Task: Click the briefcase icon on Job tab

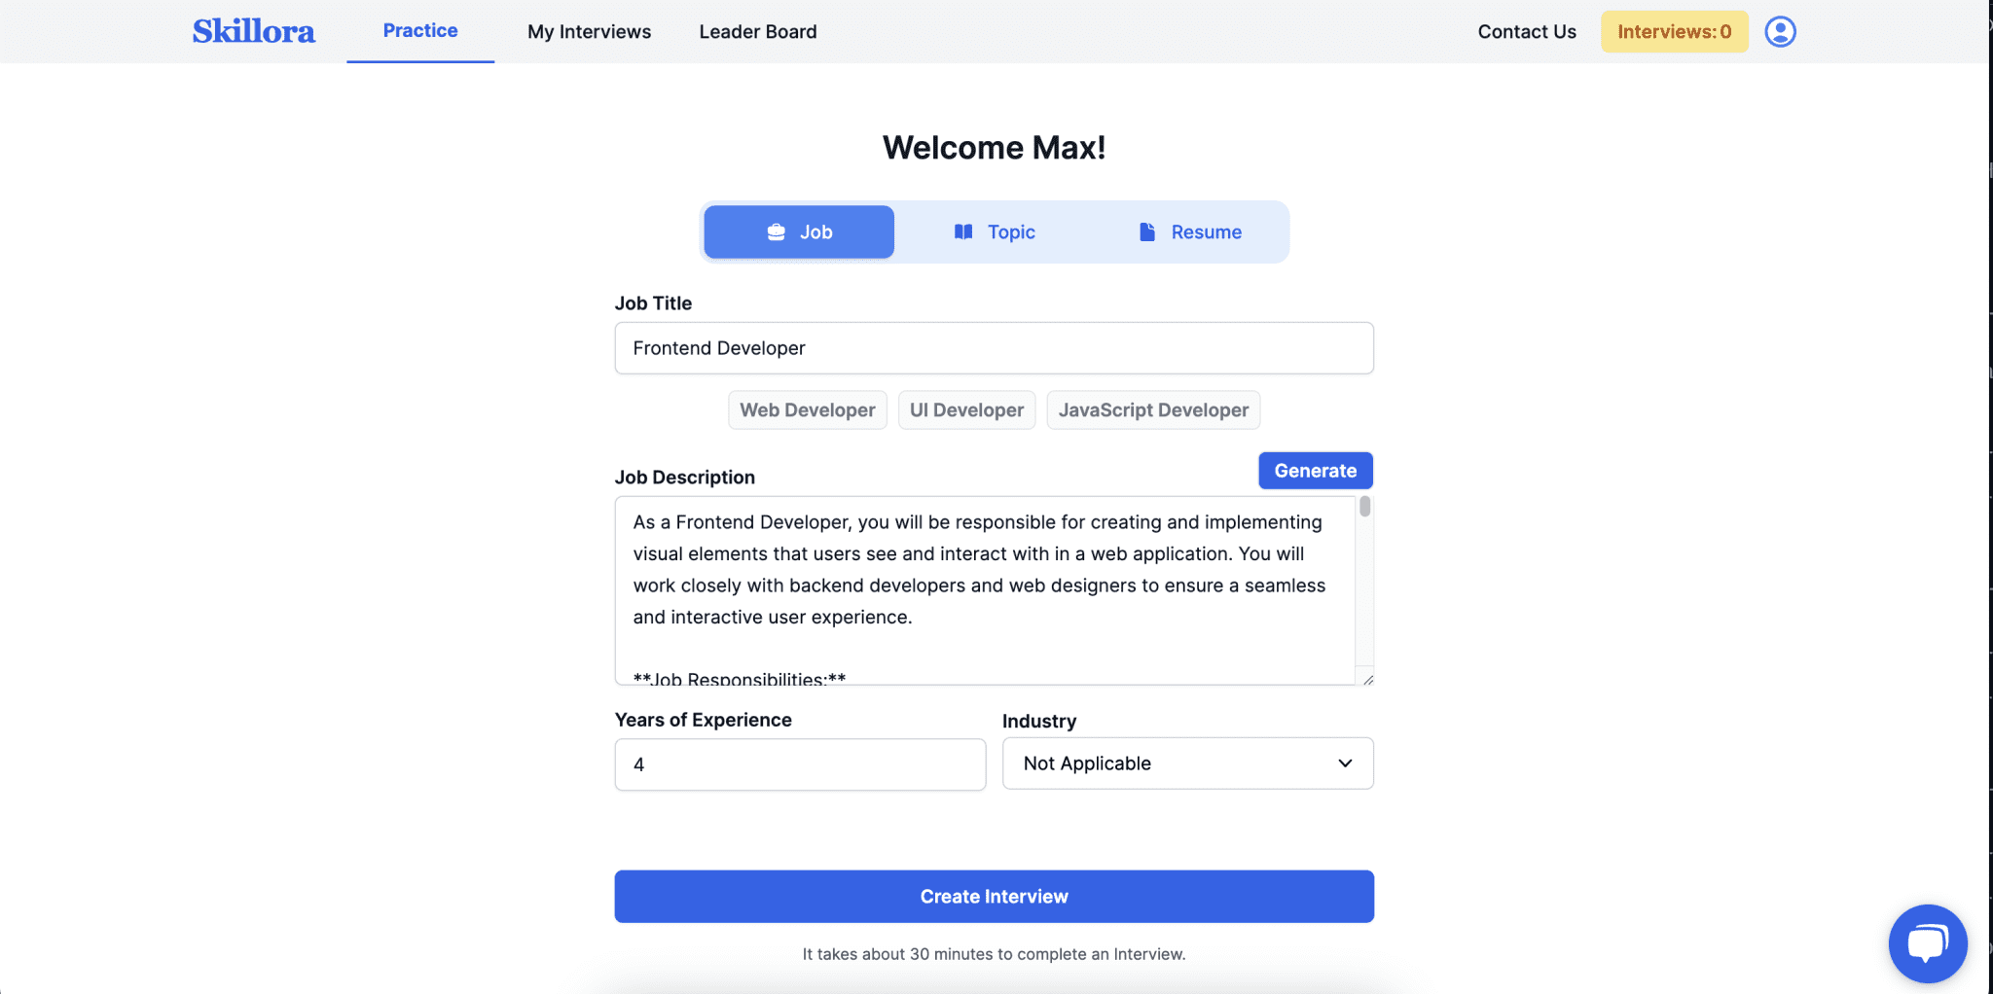Action: coord(776,232)
